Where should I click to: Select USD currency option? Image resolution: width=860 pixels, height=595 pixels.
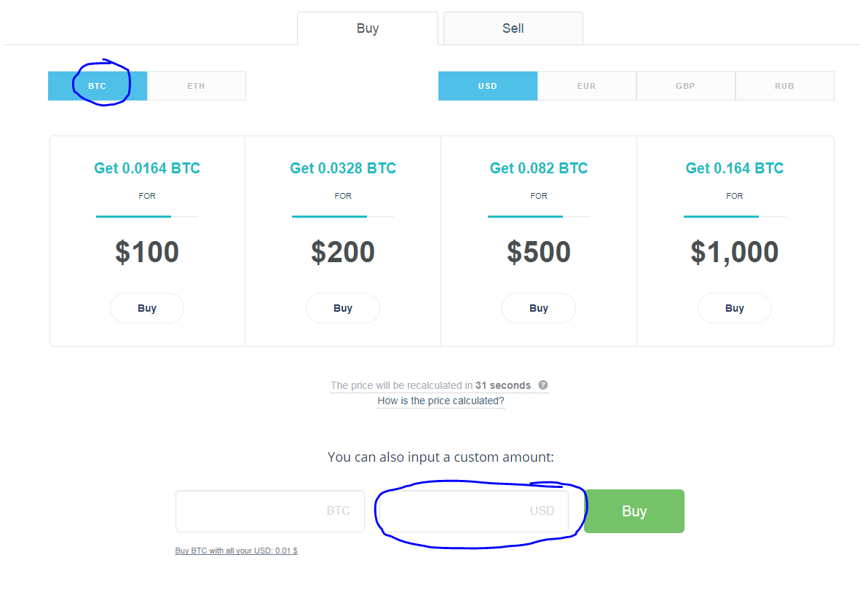(488, 86)
